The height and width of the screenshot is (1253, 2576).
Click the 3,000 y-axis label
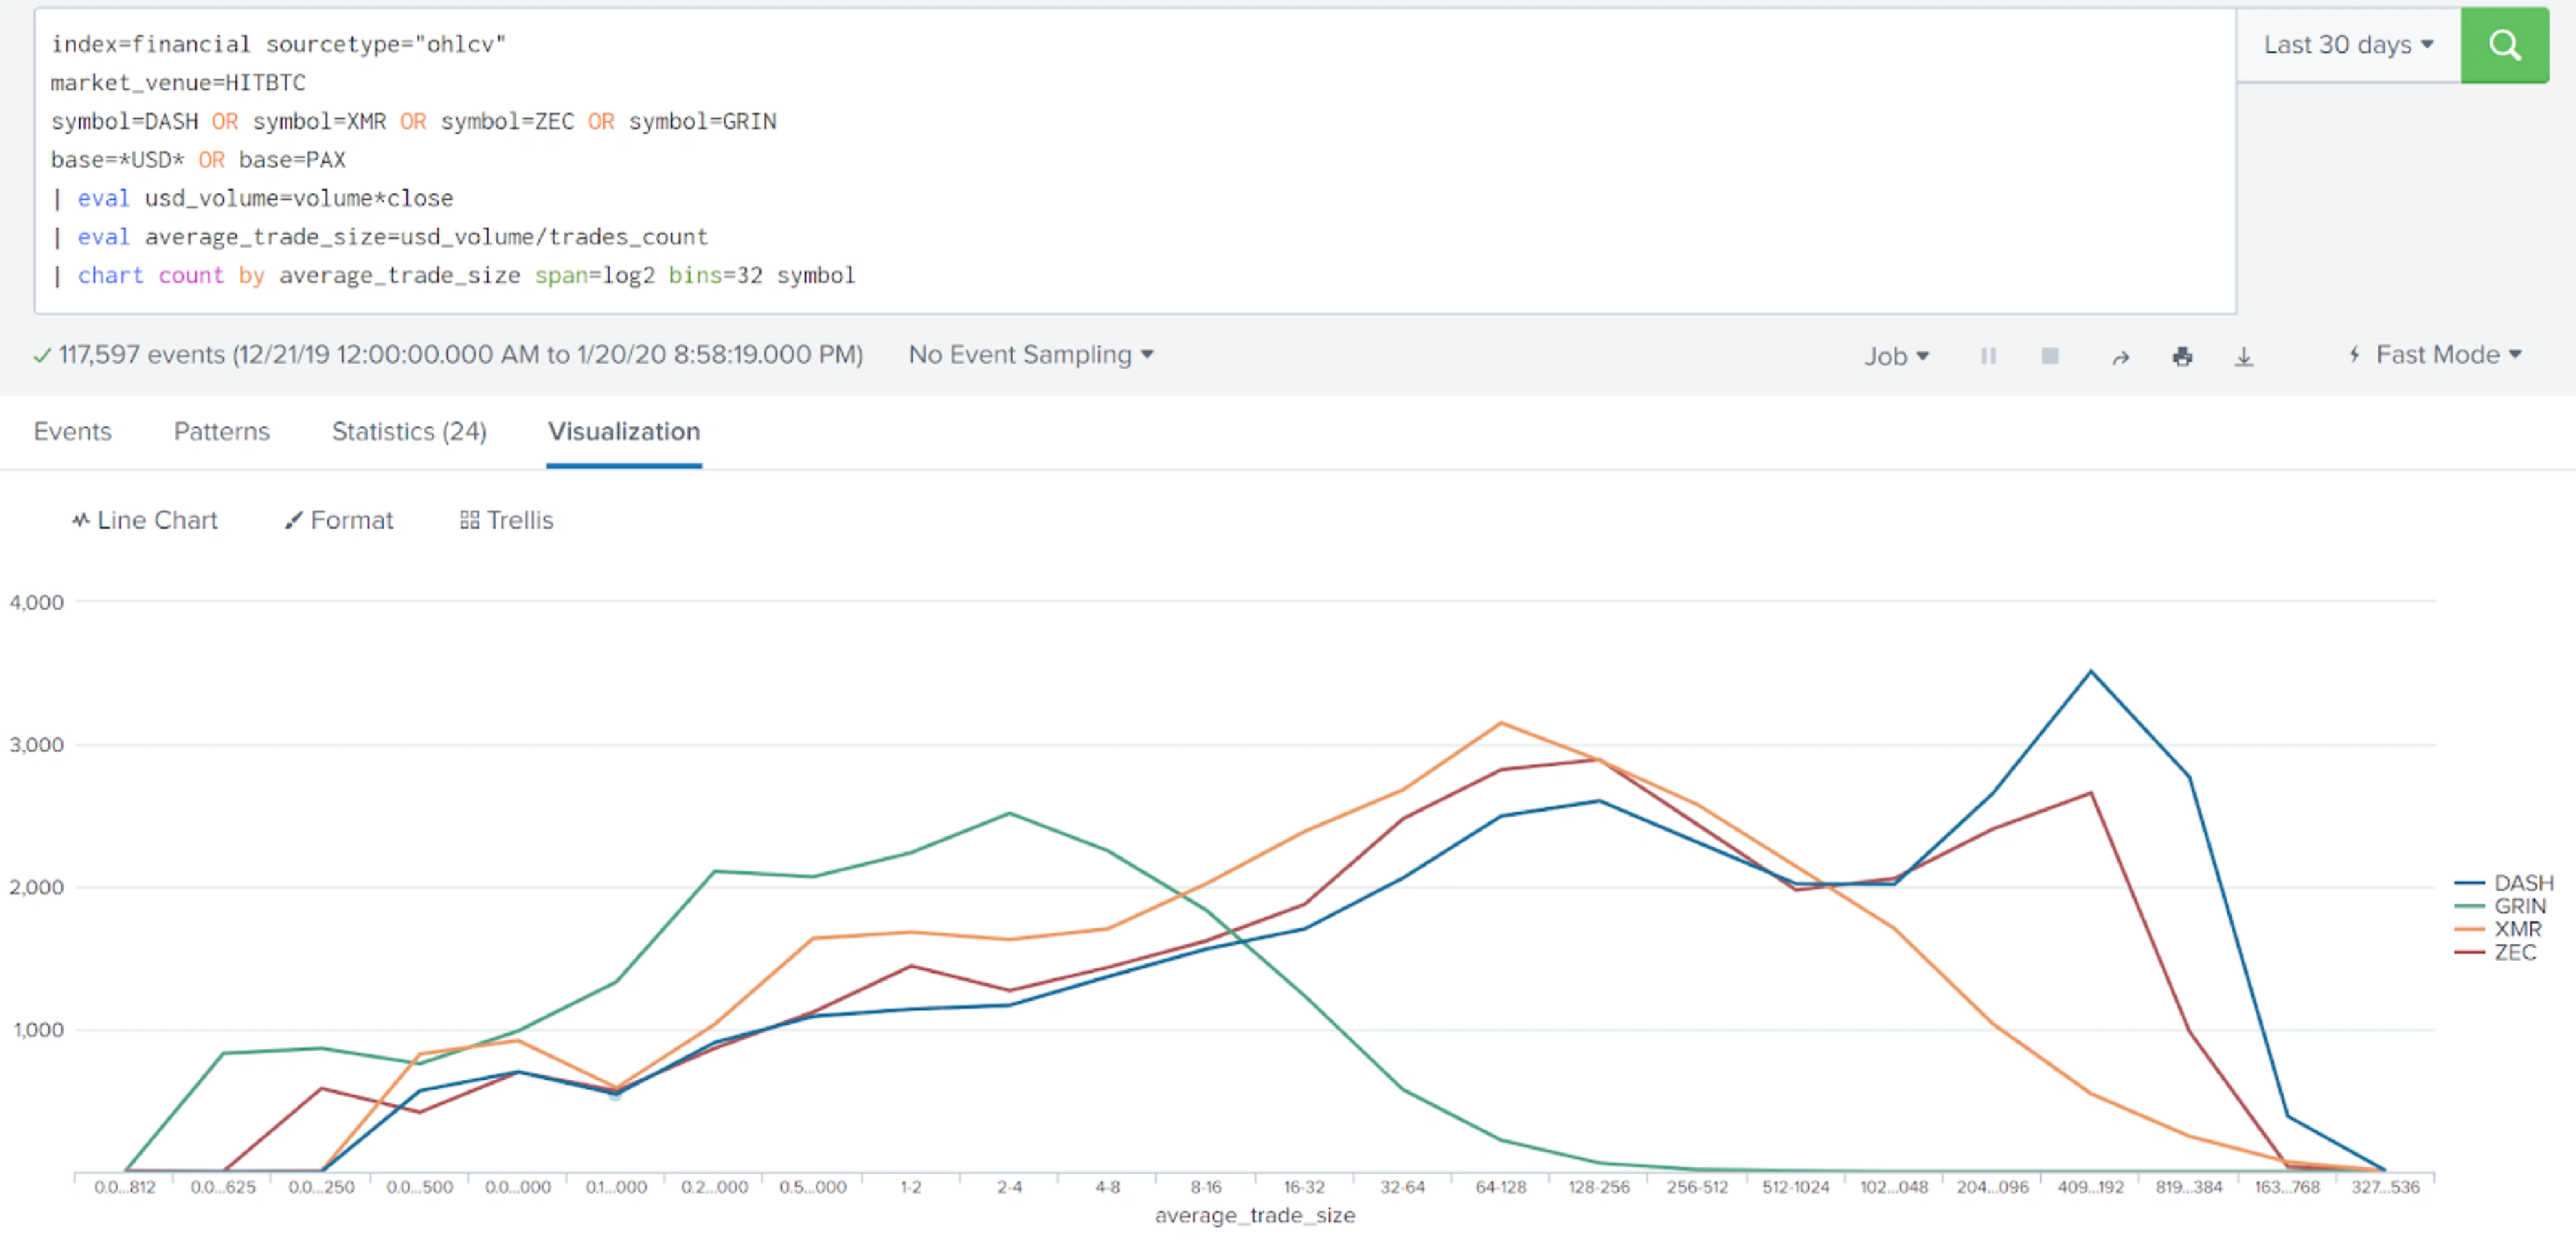pos(37,745)
